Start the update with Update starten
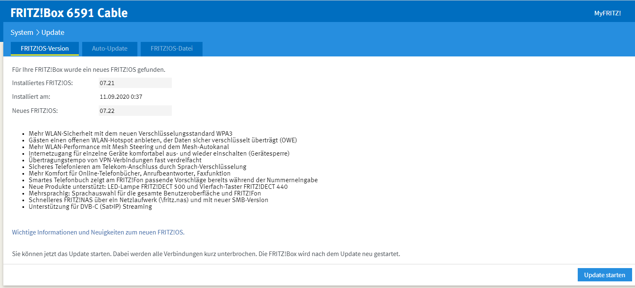635x288 pixels. coord(604,275)
